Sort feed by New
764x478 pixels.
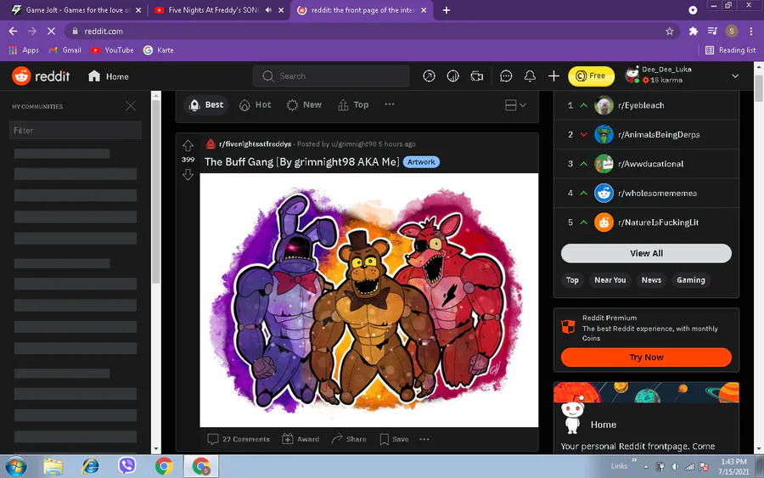304,104
